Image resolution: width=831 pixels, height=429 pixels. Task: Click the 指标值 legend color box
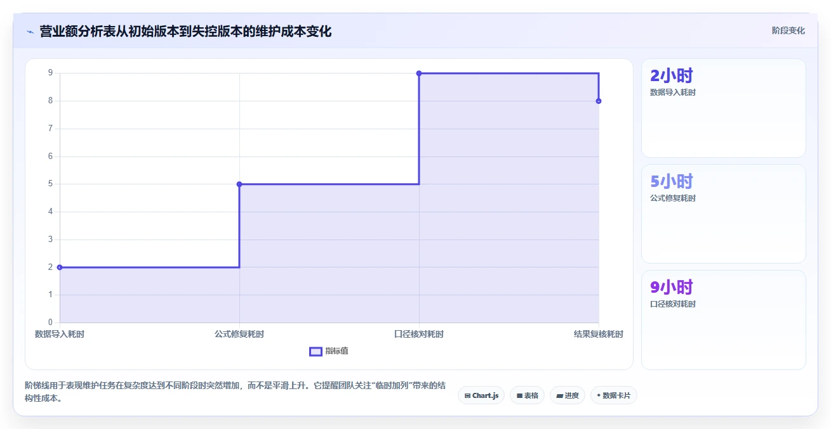(316, 352)
